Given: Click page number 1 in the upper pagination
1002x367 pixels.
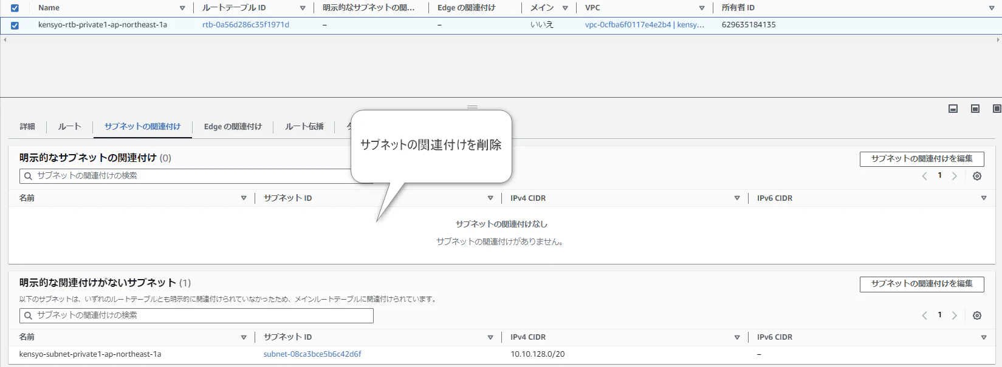Looking at the screenshot, I should click(939, 175).
